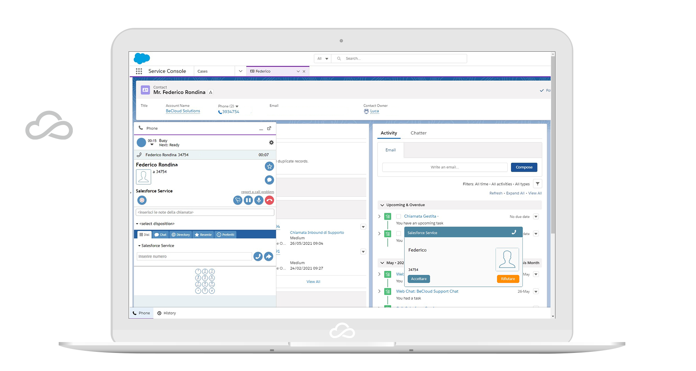Mute the microphone in the Phone widget

(259, 200)
